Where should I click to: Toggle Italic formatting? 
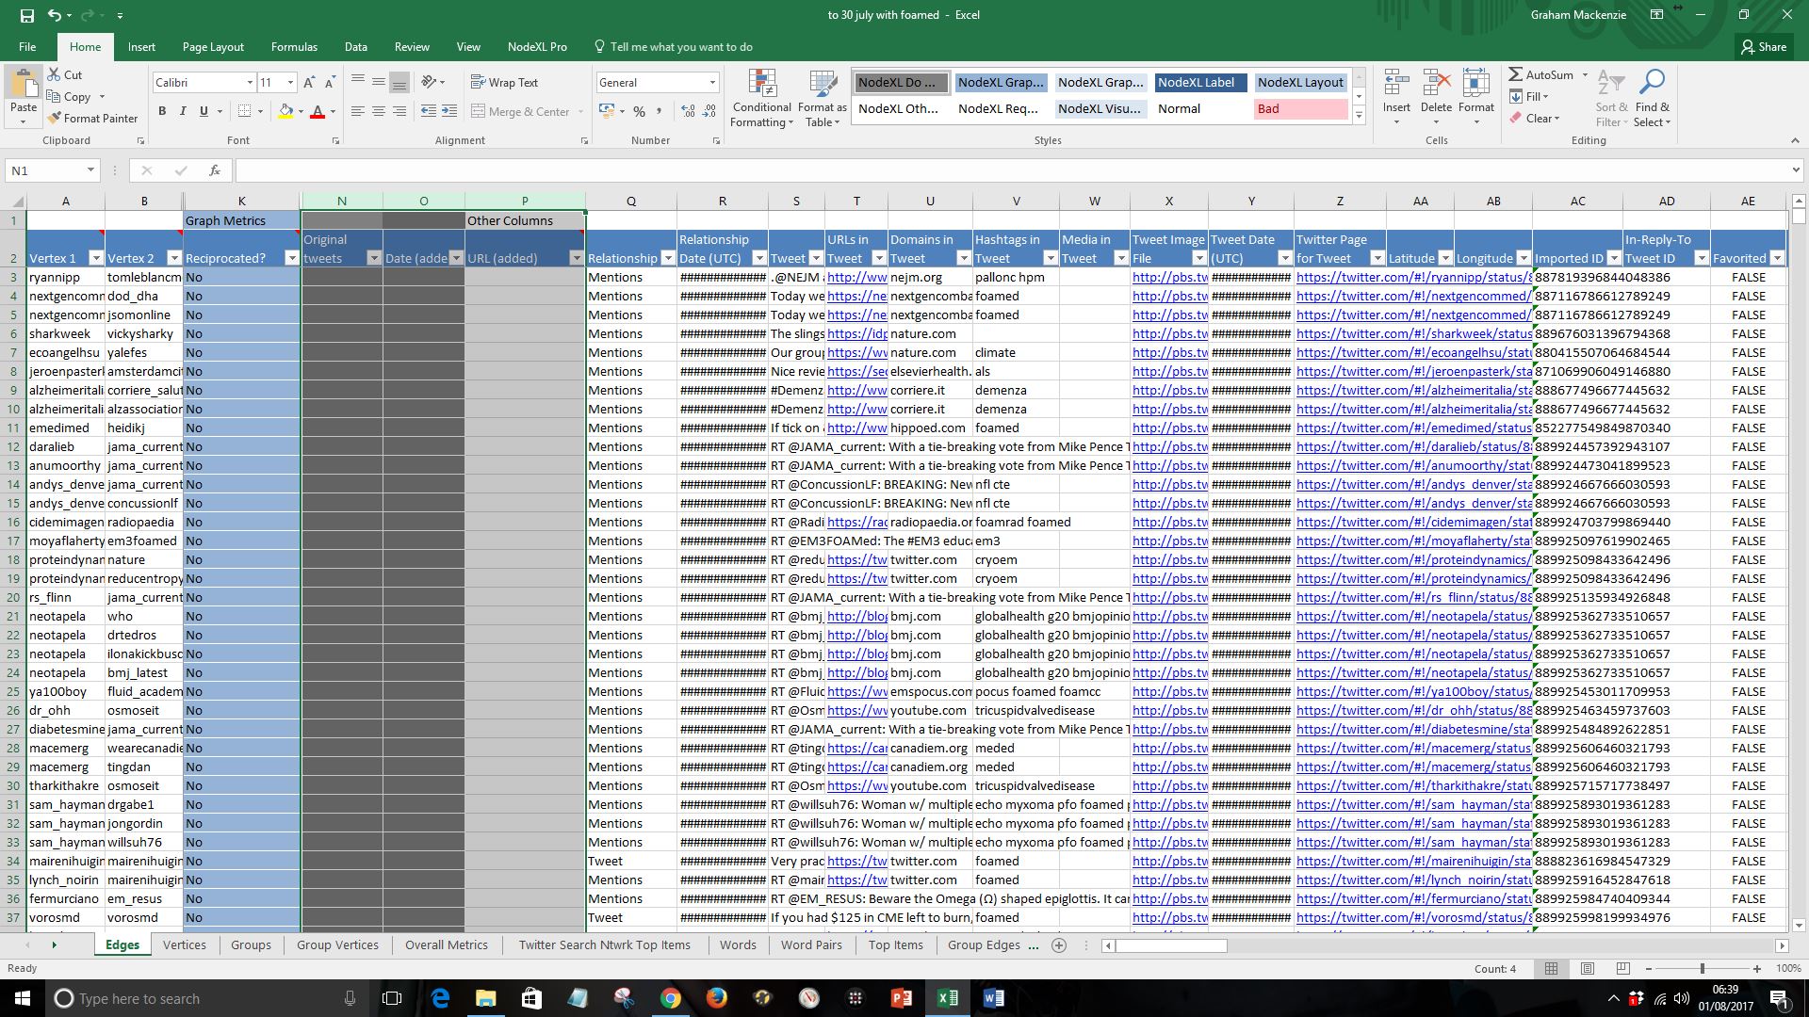click(183, 111)
